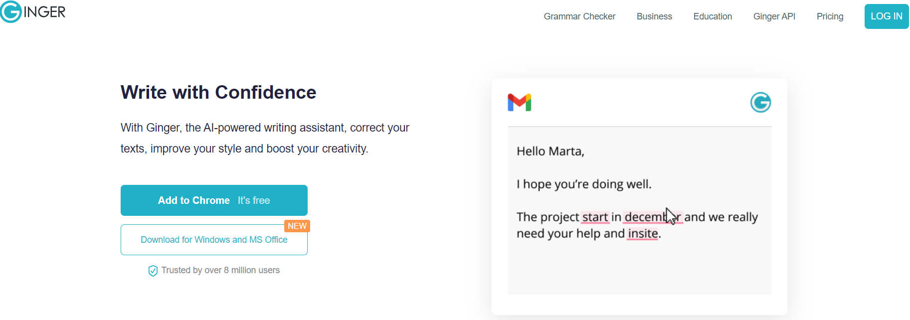Click the 'Trusted by over 8 million users' text
Image resolution: width=910 pixels, height=320 pixels.
coord(220,270)
